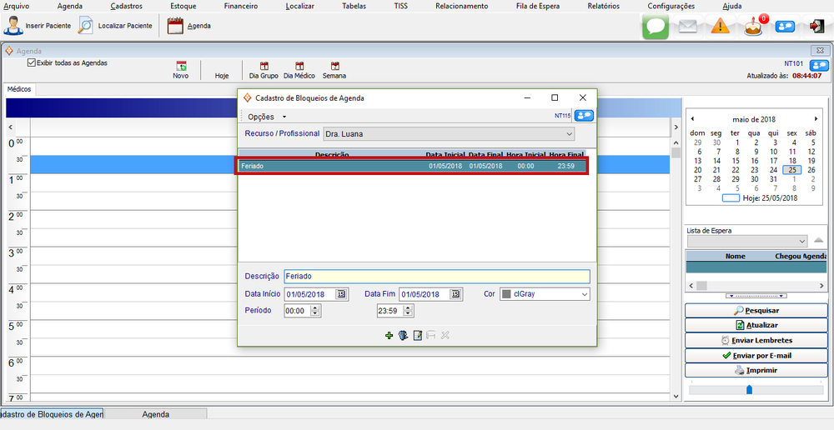Expand the Lista de Espera dropdown
This screenshot has width=834, height=430.
tap(801, 242)
